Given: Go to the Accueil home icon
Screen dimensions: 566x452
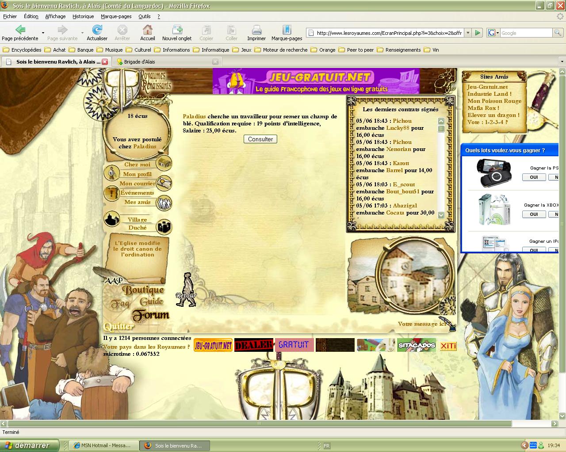Looking at the screenshot, I should coord(147,30).
